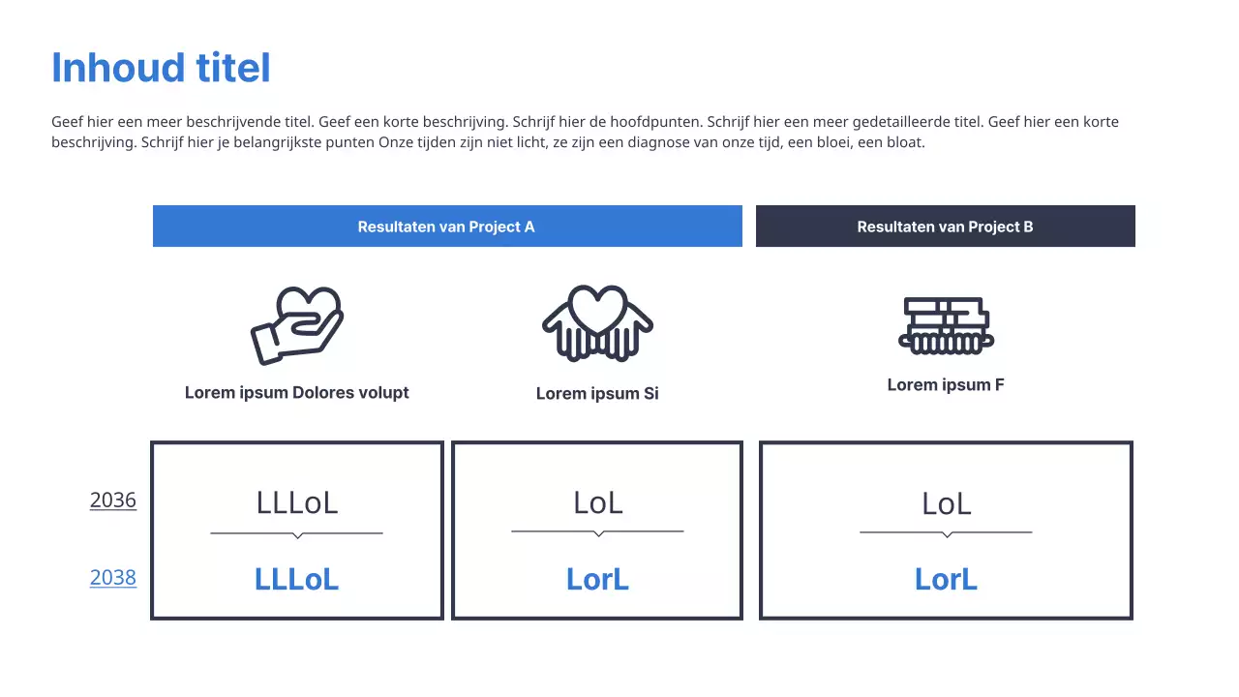Click the divider chevron in the Lorem ipsum Si box
Image resolution: width=1239 pixels, height=697 pixels.
[x=598, y=532]
